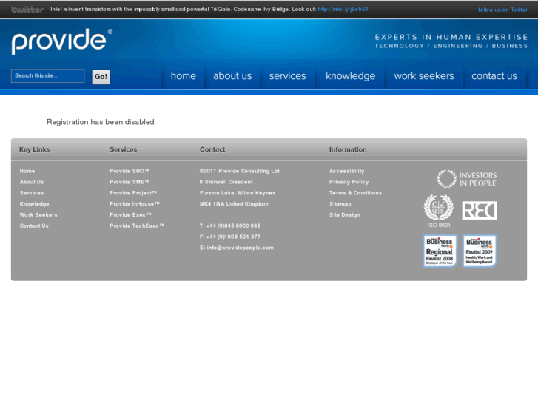Click the info@providepeople.com email address
This screenshot has height=403, width=538.
click(241, 248)
